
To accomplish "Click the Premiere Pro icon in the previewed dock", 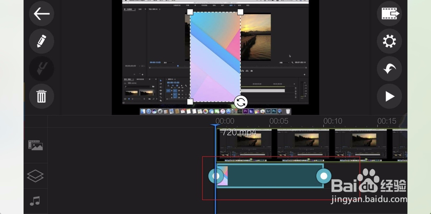I will click(246, 111).
